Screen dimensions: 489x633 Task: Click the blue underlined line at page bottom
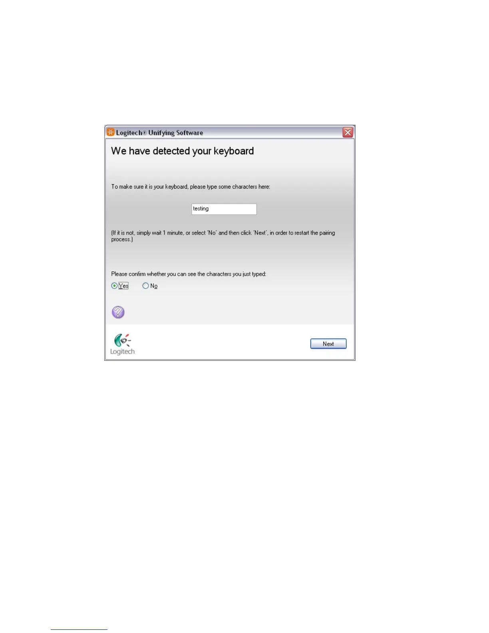pos(79,629)
